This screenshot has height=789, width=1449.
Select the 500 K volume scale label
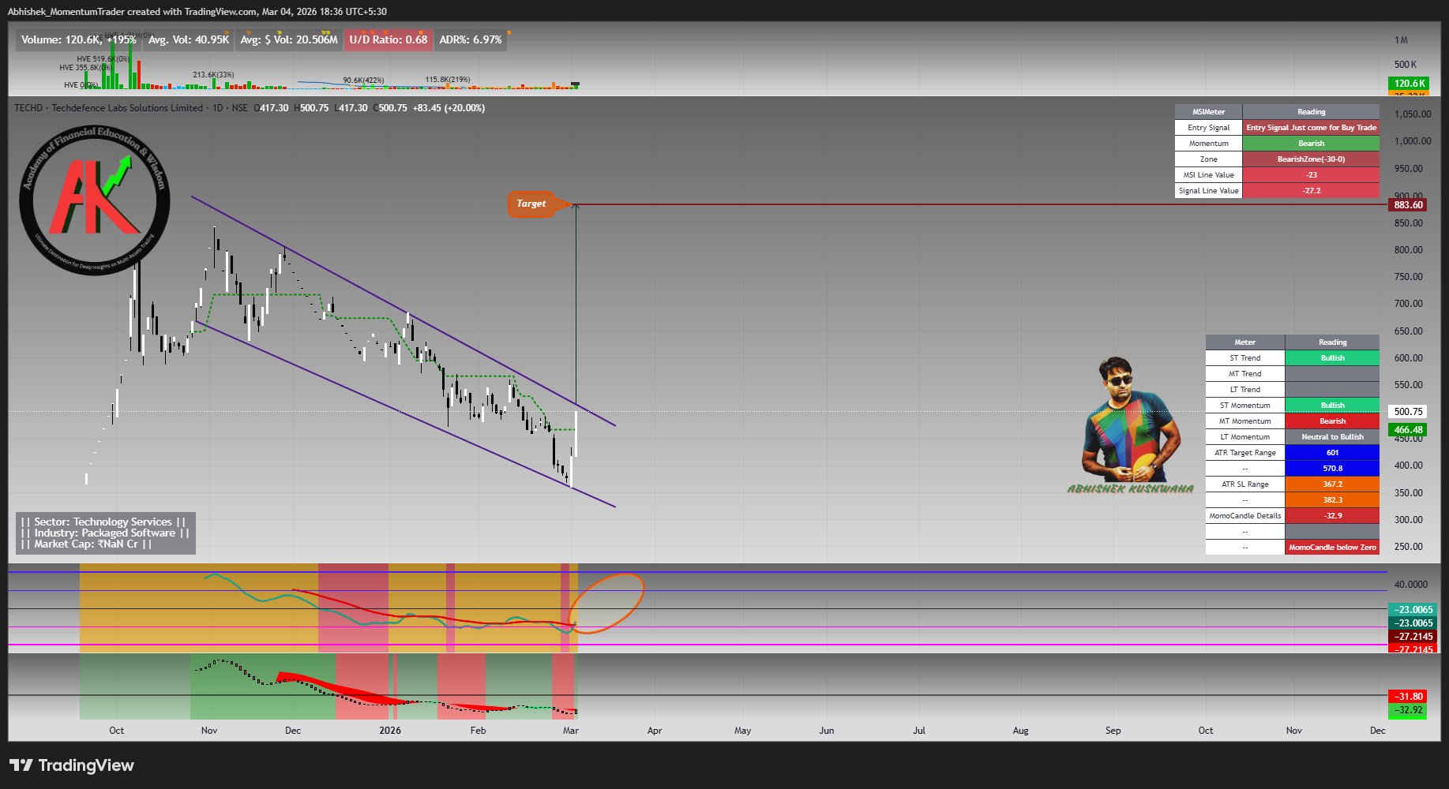point(1406,65)
